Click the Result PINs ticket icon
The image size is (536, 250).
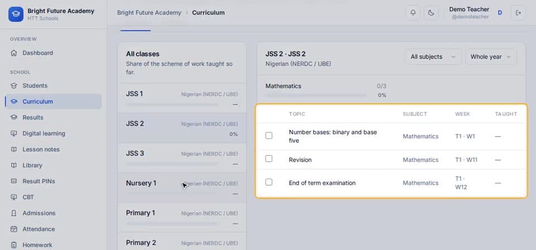pyautogui.click(x=13, y=181)
